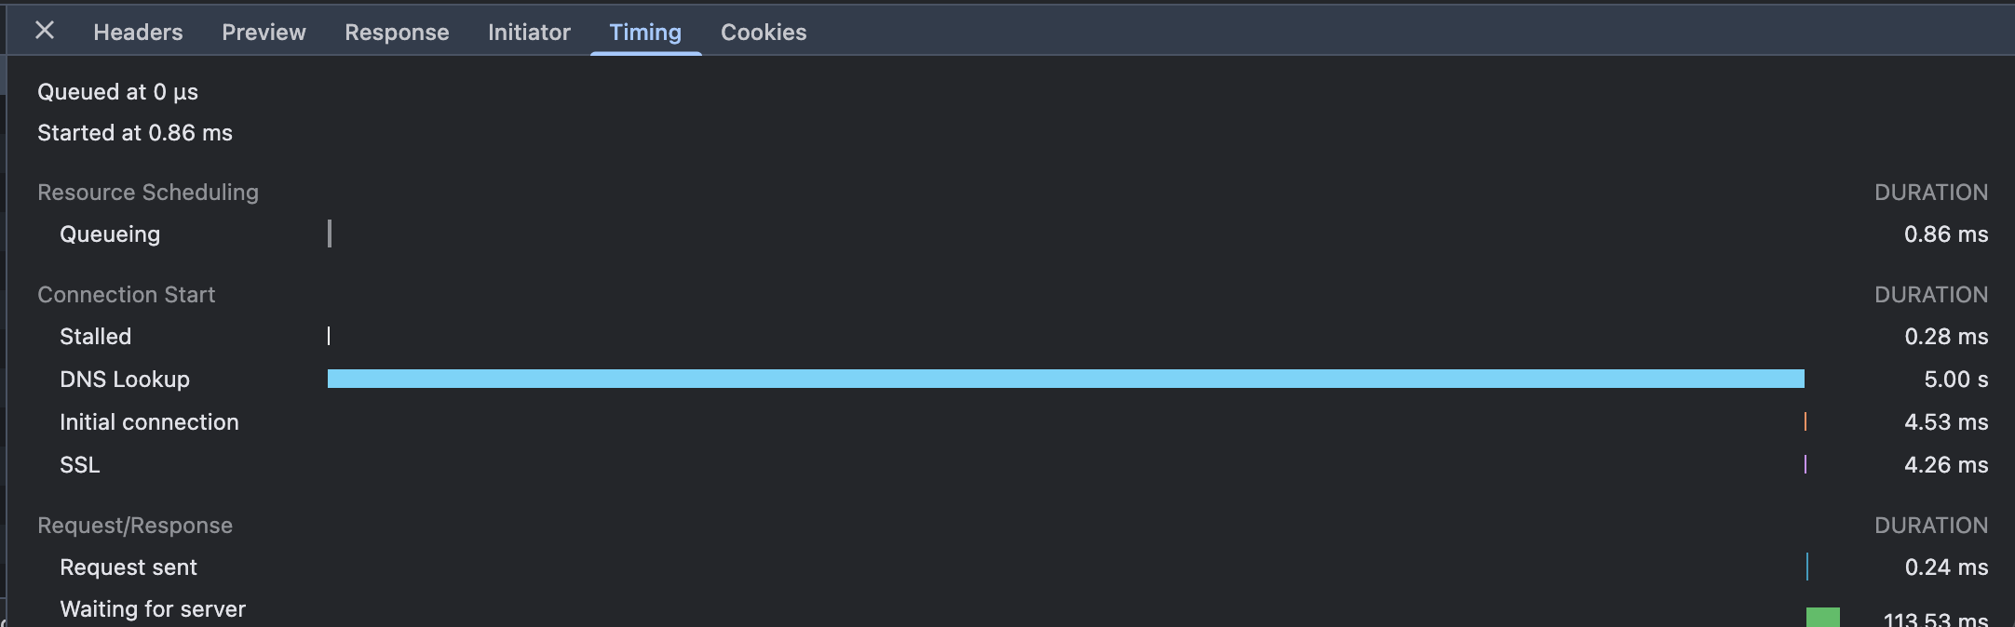Click the orange Initial connection marker

[1805, 421]
